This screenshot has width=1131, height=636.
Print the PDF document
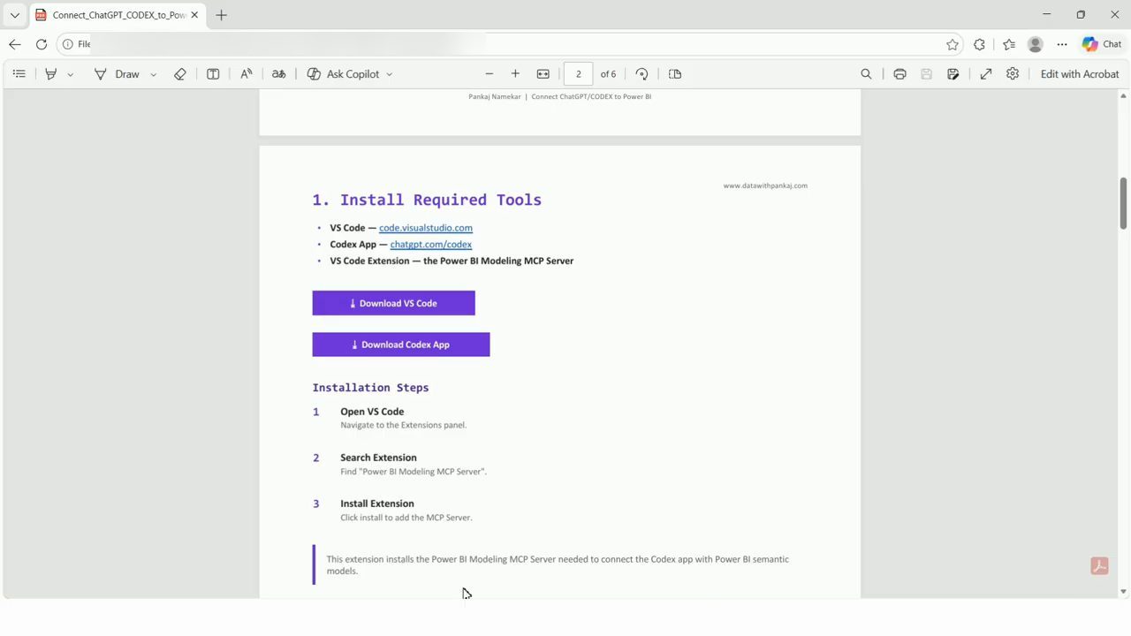click(x=899, y=74)
